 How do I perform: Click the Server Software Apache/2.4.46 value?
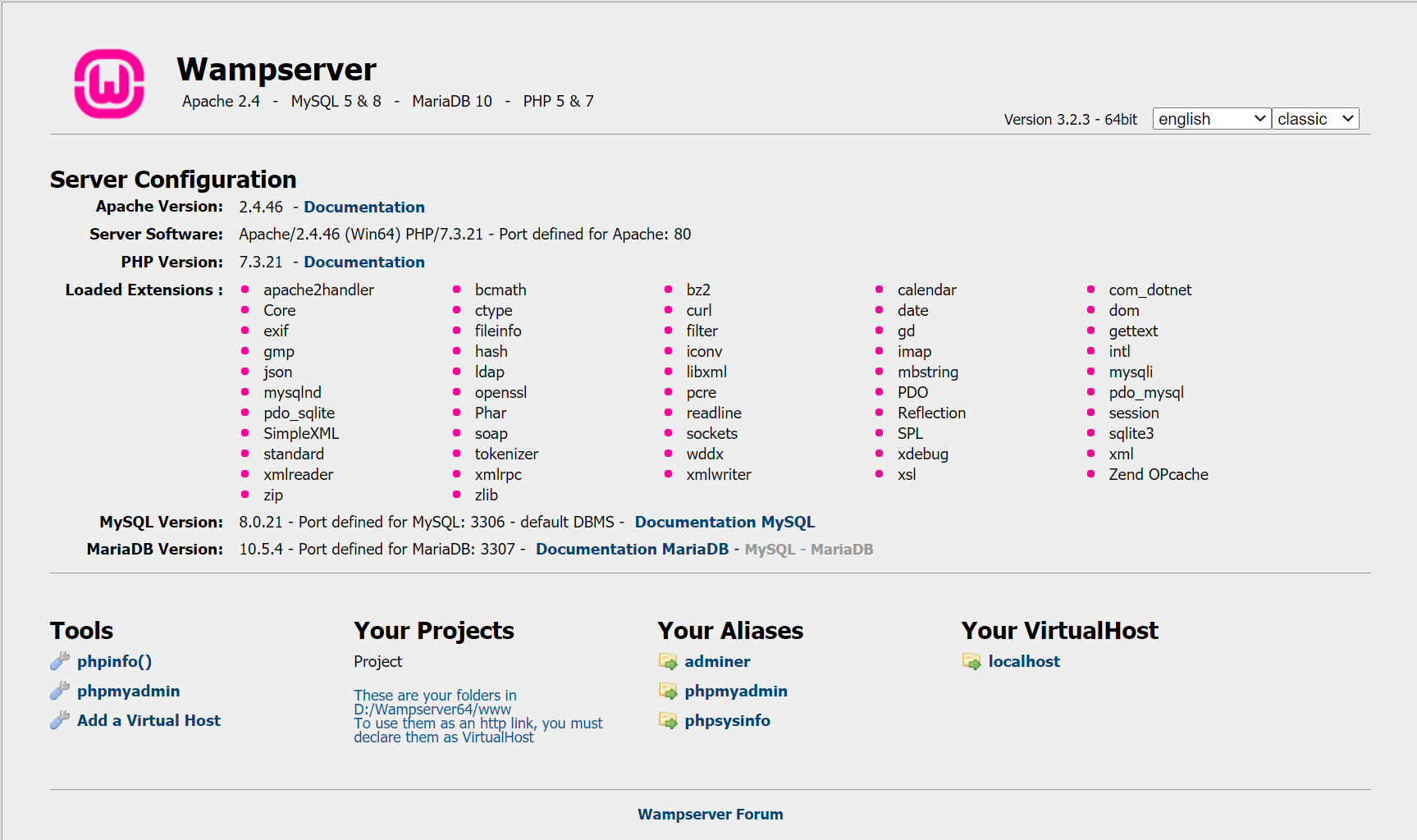(464, 234)
